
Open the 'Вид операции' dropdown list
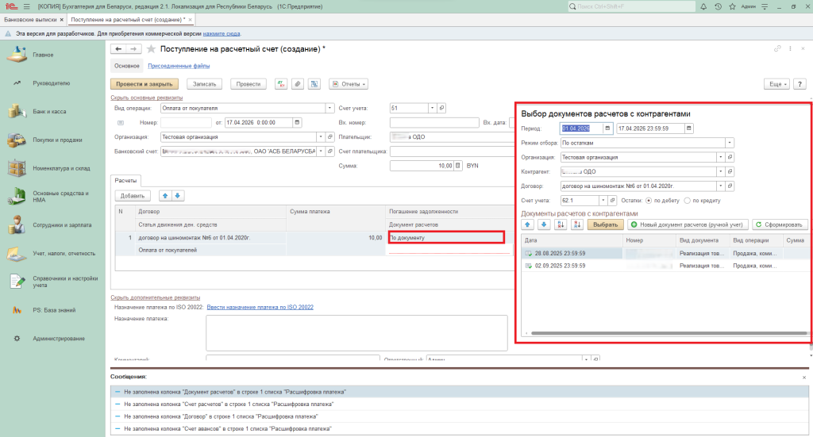click(x=329, y=108)
